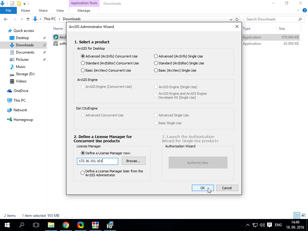Open the File menu in Explorer
This screenshot has width=308, height=231.
click(x=8, y=11)
